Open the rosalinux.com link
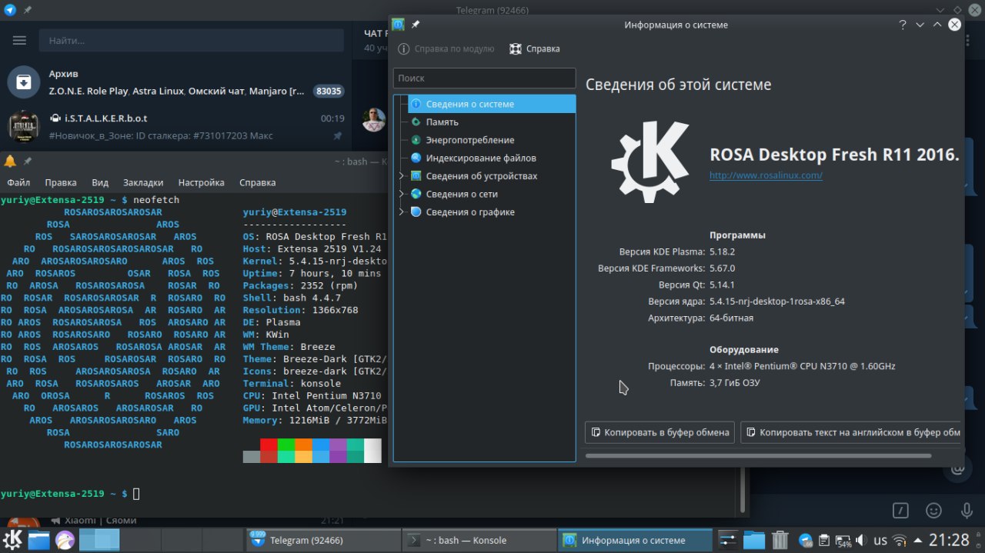The height and width of the screenshot is (553, 985). 766,175
